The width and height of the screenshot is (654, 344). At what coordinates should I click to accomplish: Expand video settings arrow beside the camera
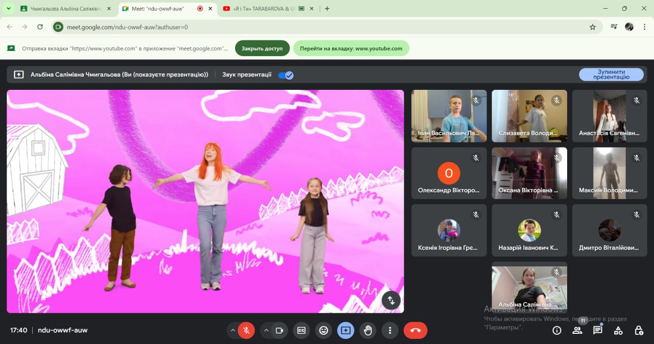266,330
